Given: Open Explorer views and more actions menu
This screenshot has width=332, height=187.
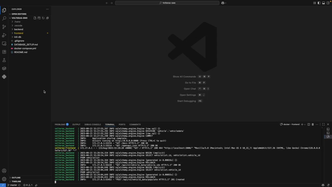Looking at the screenshot, I should tap(47, 9).
